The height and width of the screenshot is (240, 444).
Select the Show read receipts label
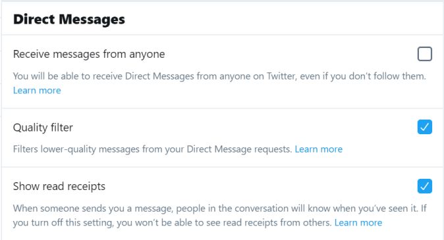[59, 186]
